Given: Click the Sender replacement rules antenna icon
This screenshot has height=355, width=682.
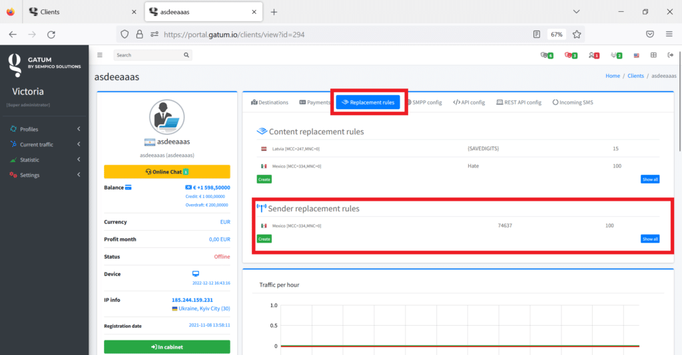Looking at the screenshot, I should pos(261,208).
